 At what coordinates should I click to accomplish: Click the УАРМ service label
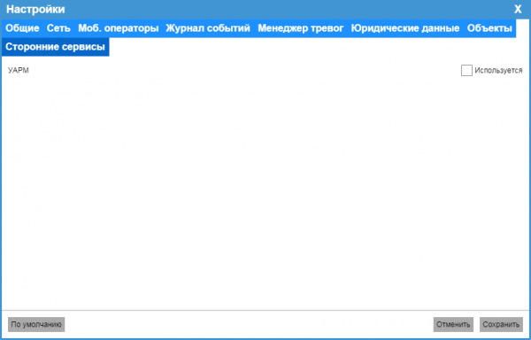(x=19, y=71)
